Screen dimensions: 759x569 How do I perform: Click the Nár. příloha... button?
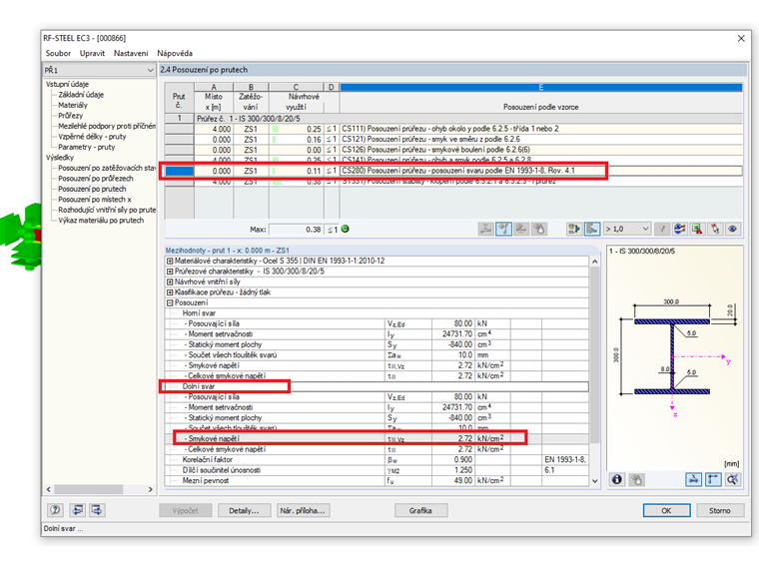303,510
